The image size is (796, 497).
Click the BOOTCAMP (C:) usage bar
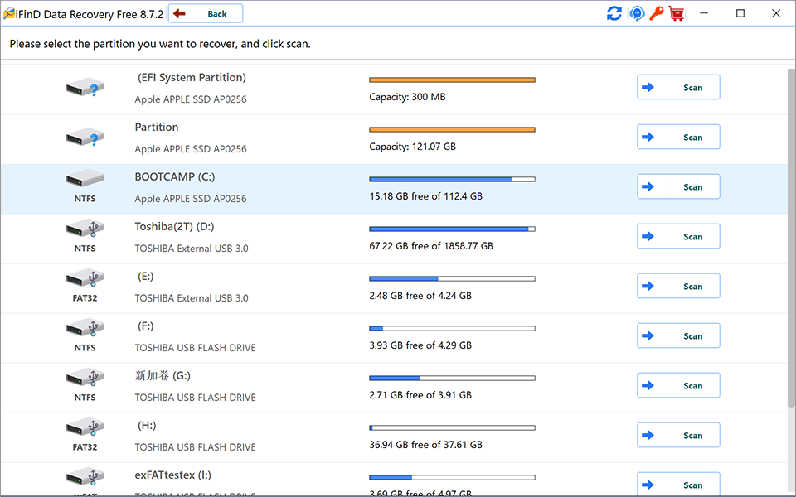[x=453, y=179]
